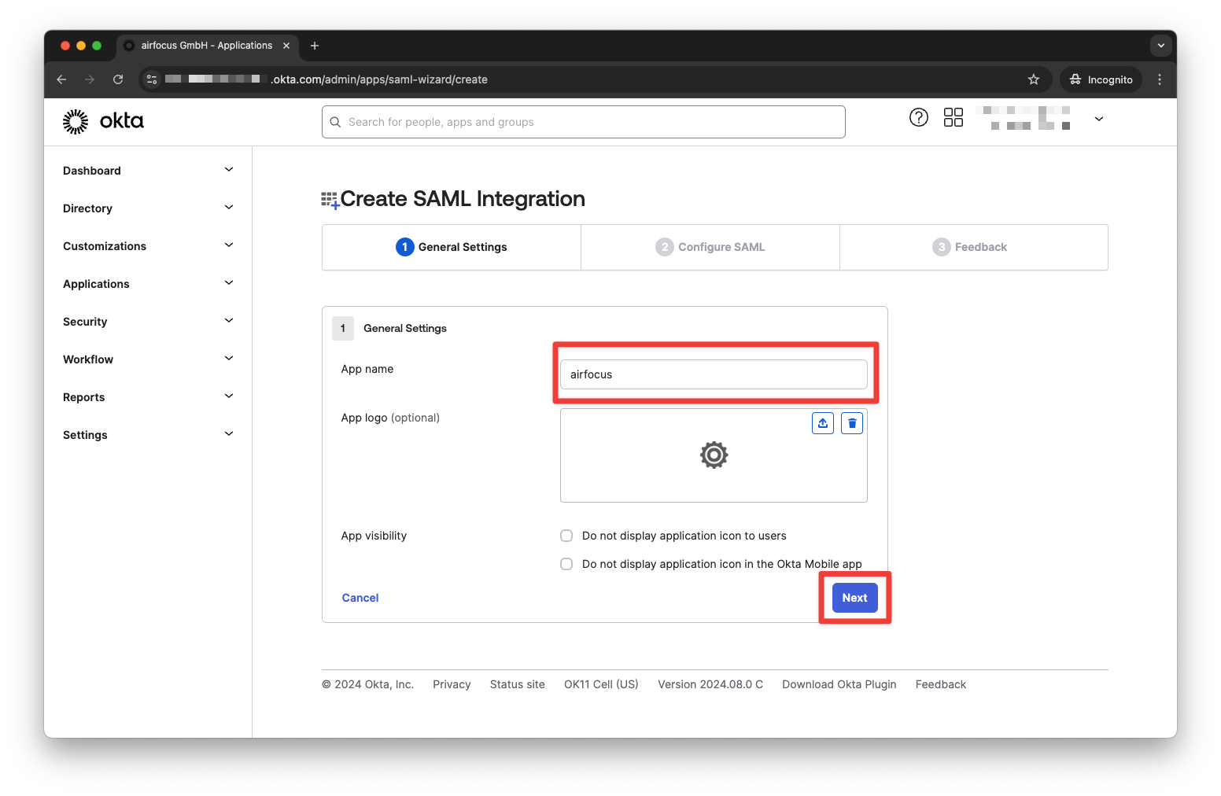Click the browser forward arrow

click(90, 79)
